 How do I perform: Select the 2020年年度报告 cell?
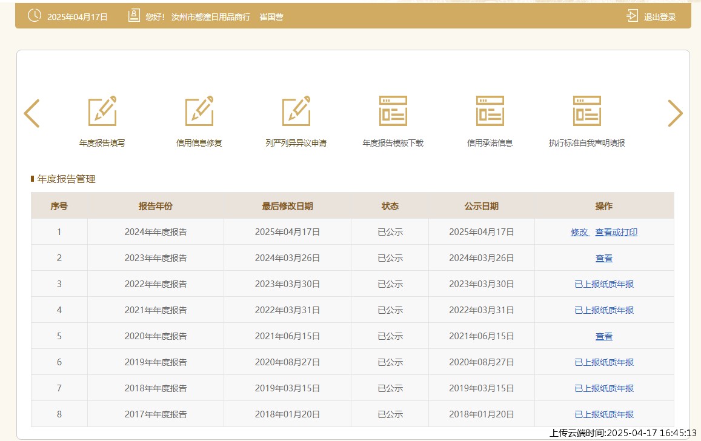click(x=156, y=336)
